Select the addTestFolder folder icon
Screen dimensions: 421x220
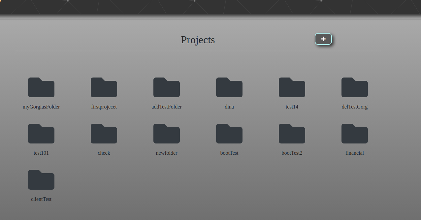click(167, 88)
